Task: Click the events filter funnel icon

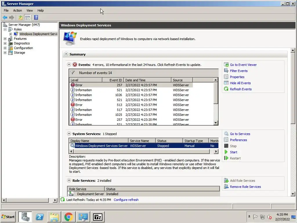Action: [x=72, y=73]
